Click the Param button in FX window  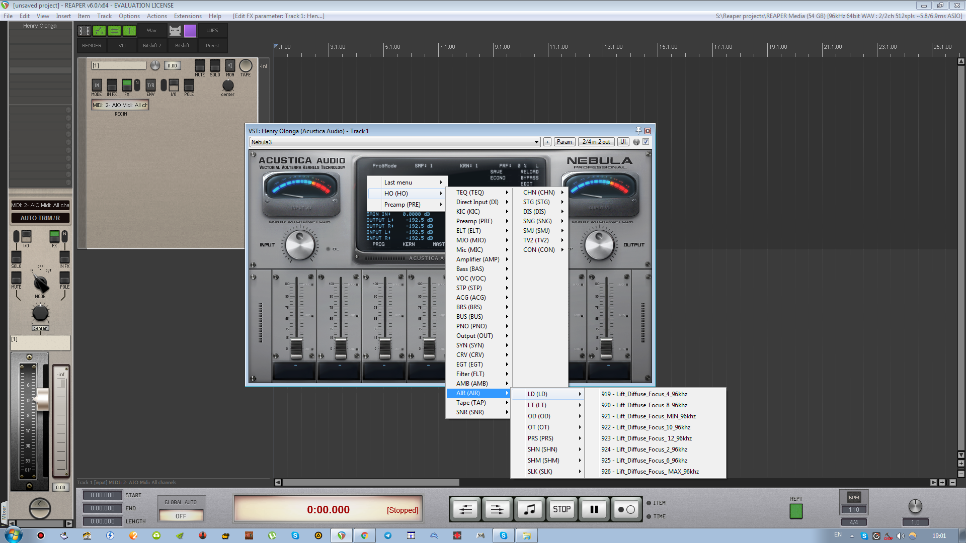click(564, 142)
